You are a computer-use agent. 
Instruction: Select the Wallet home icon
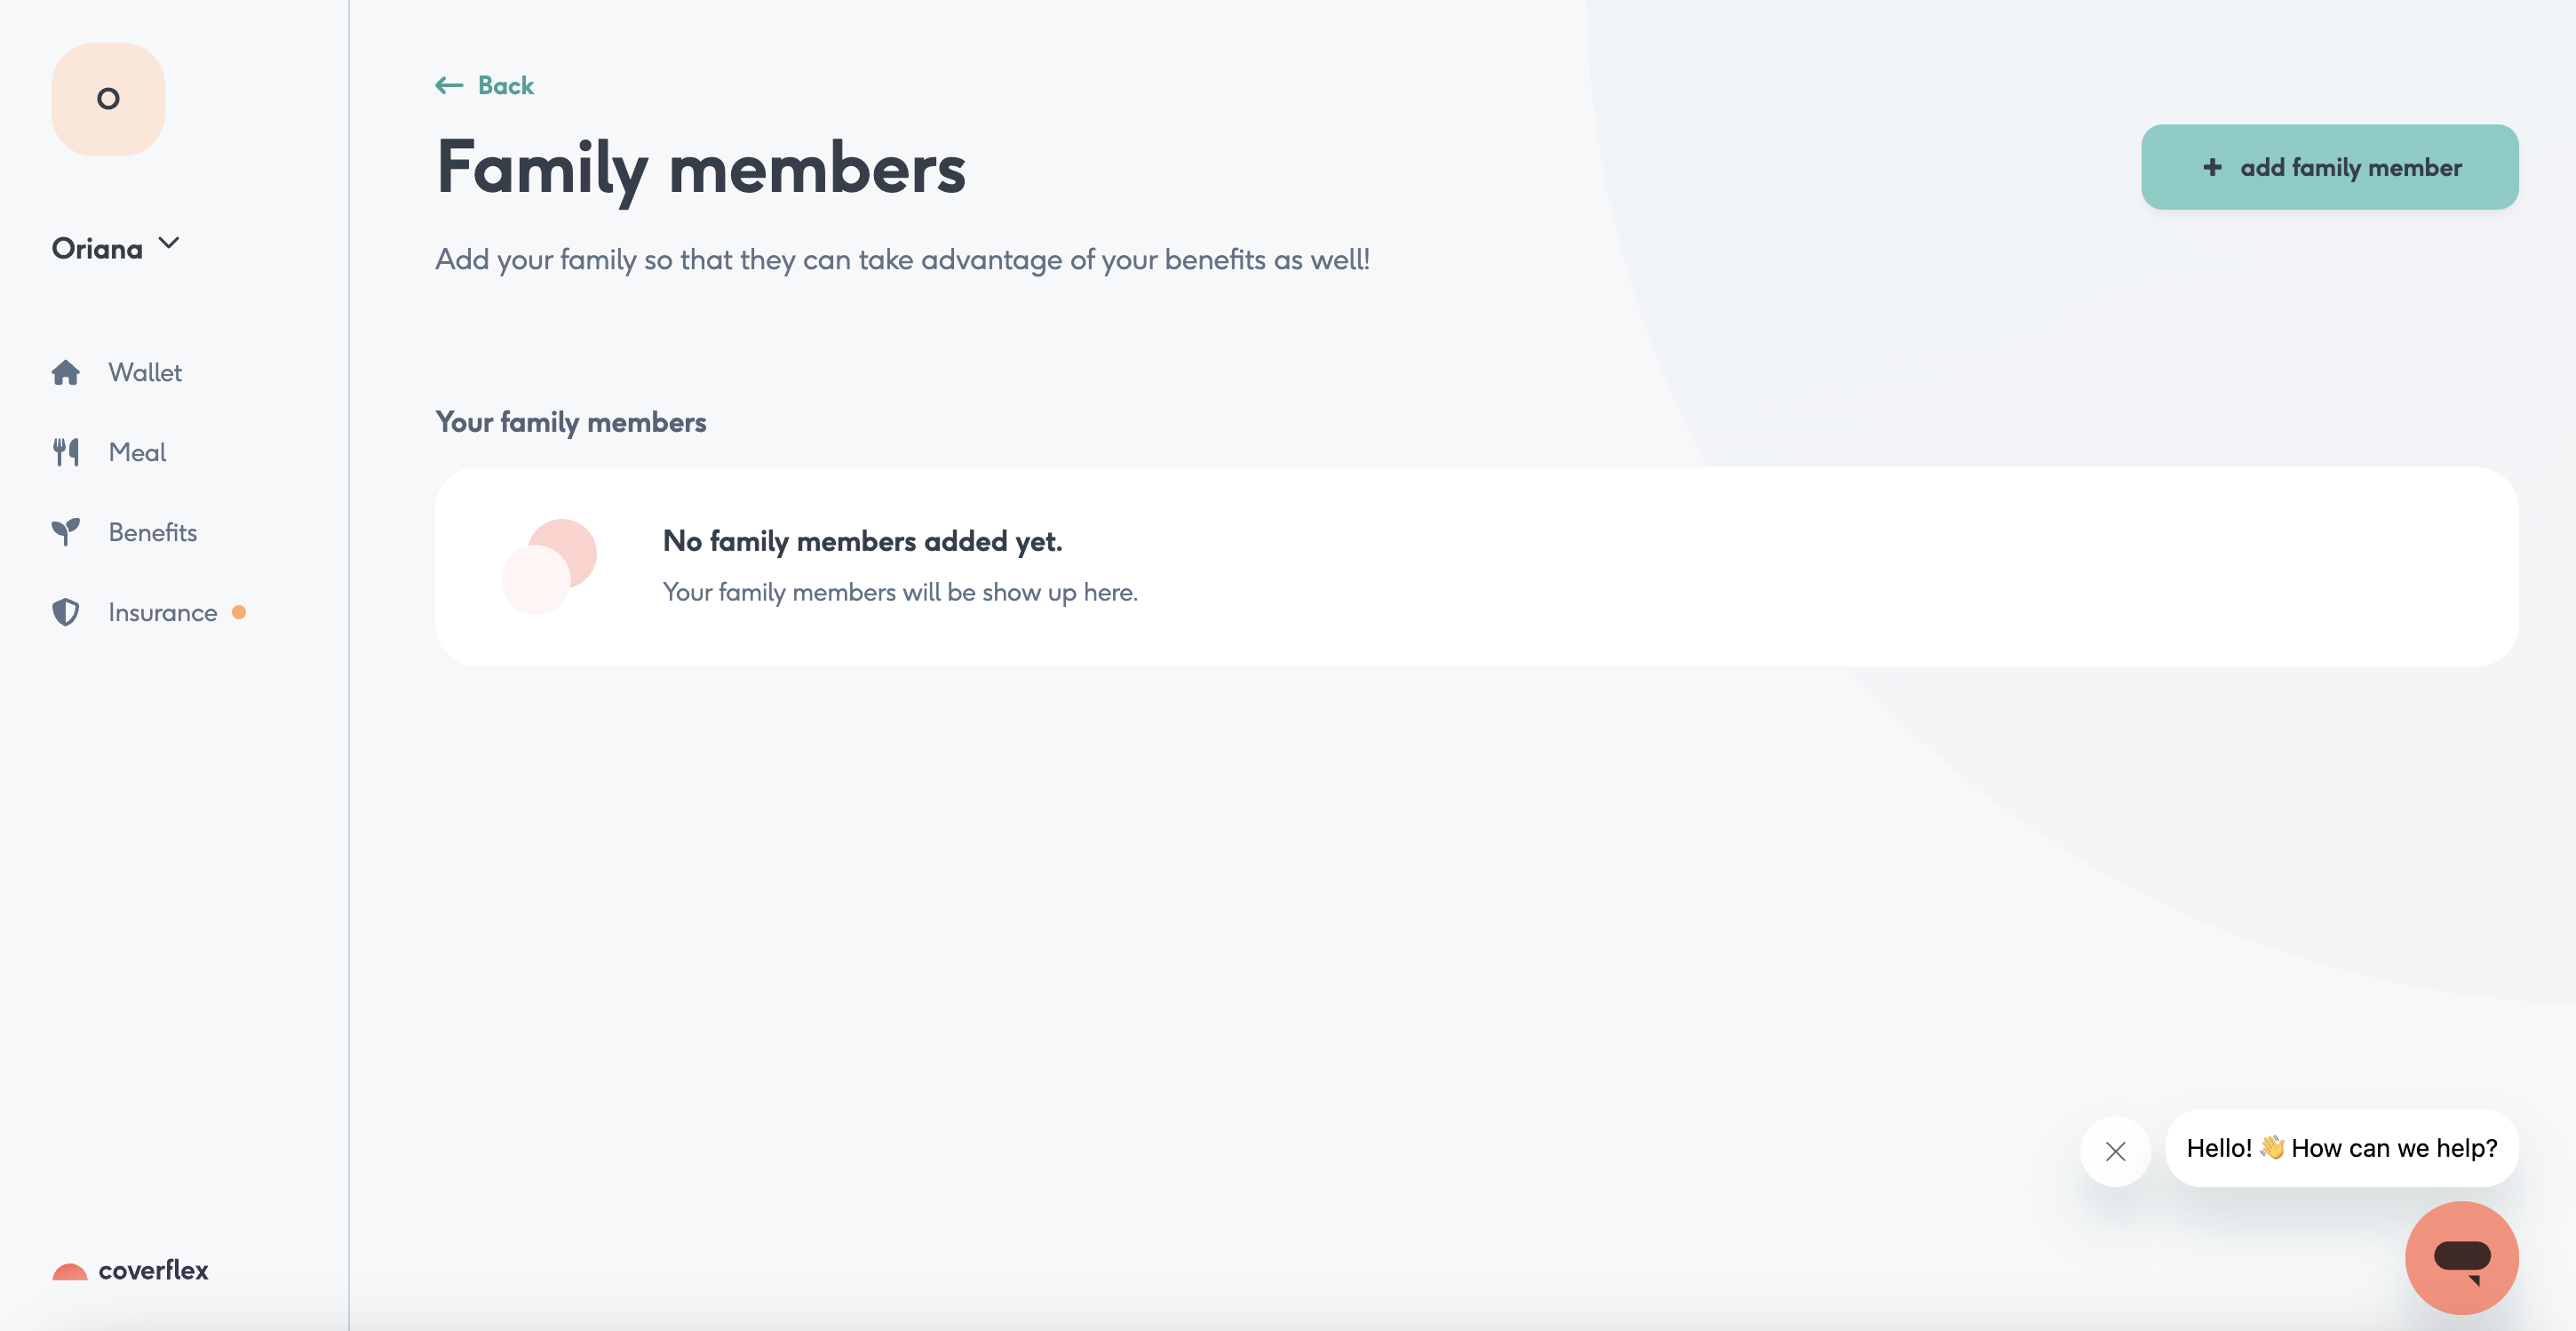[x=66, y=371]
